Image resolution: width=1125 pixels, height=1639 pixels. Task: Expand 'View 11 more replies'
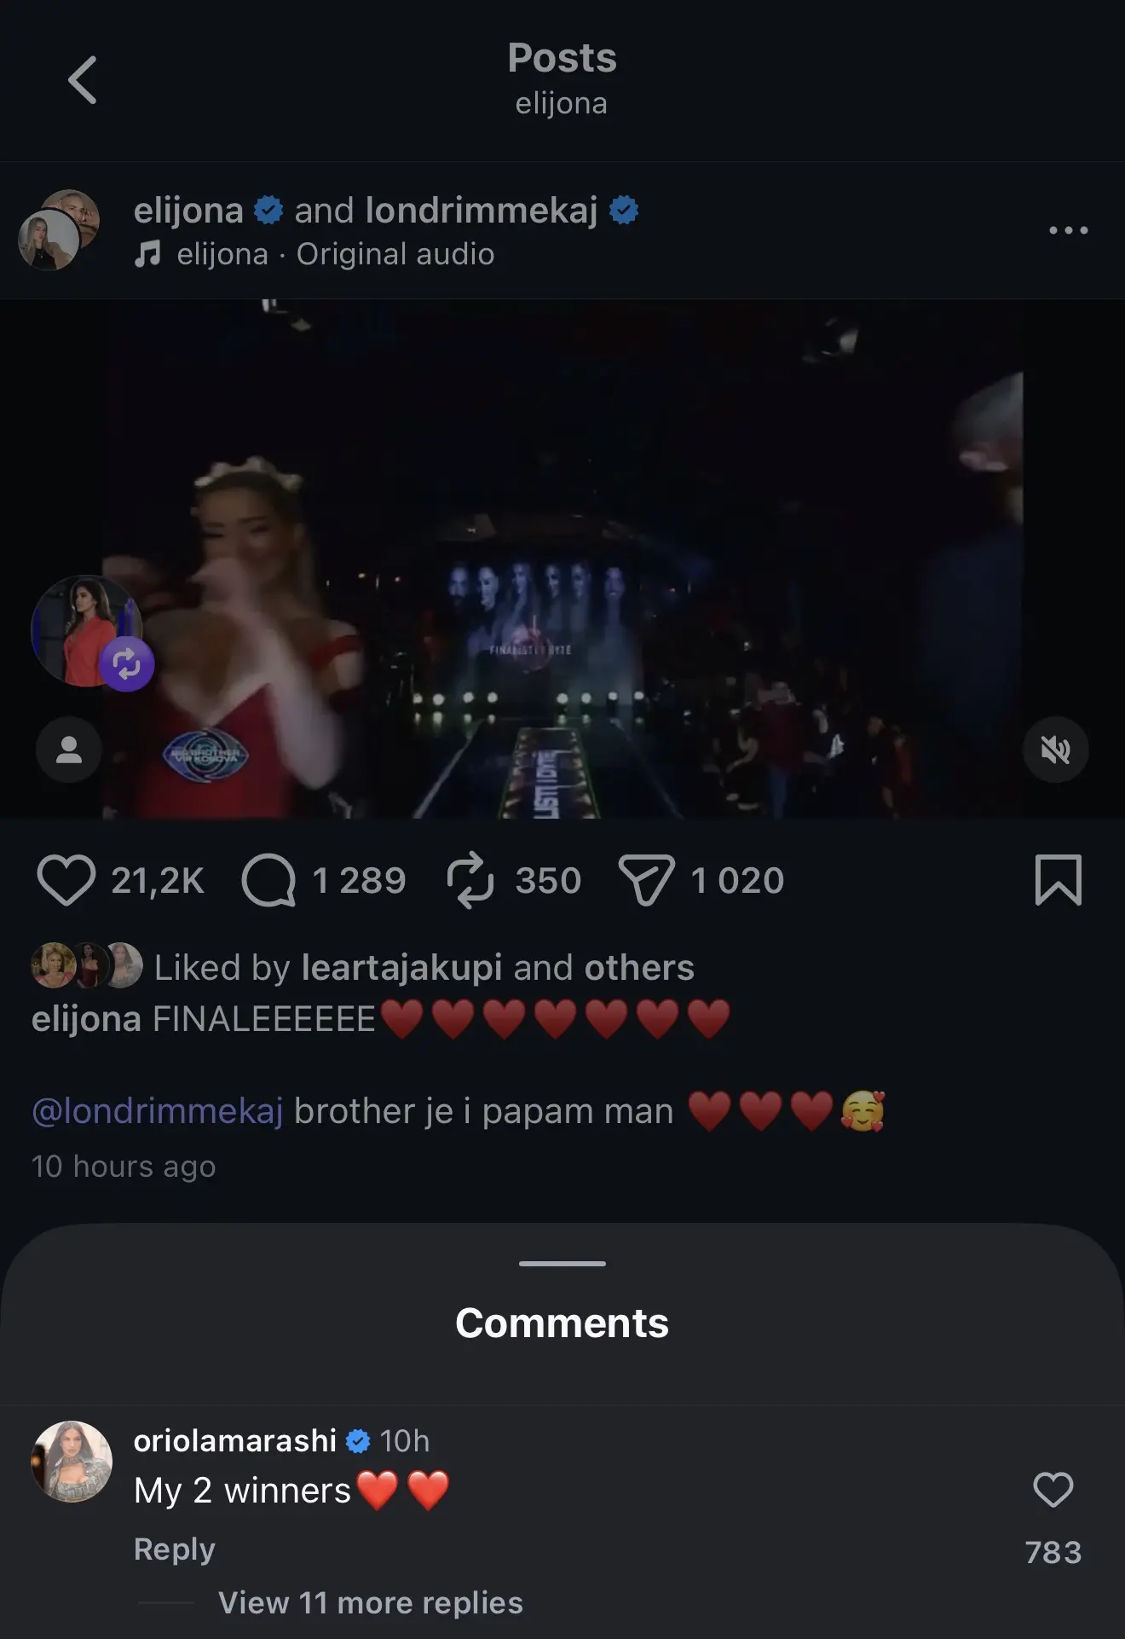point(370,1603)
